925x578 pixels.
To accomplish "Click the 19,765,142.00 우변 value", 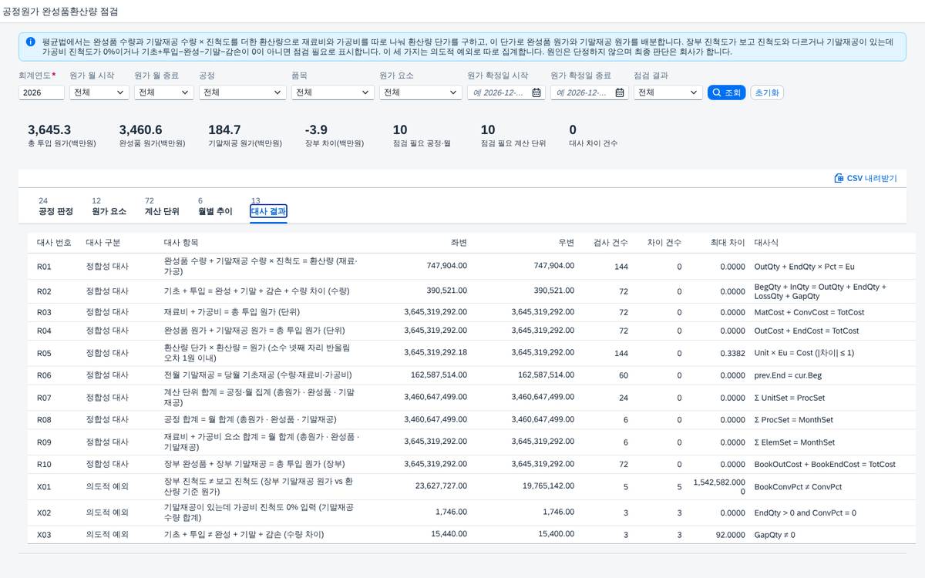I will [x=548, y=486].
